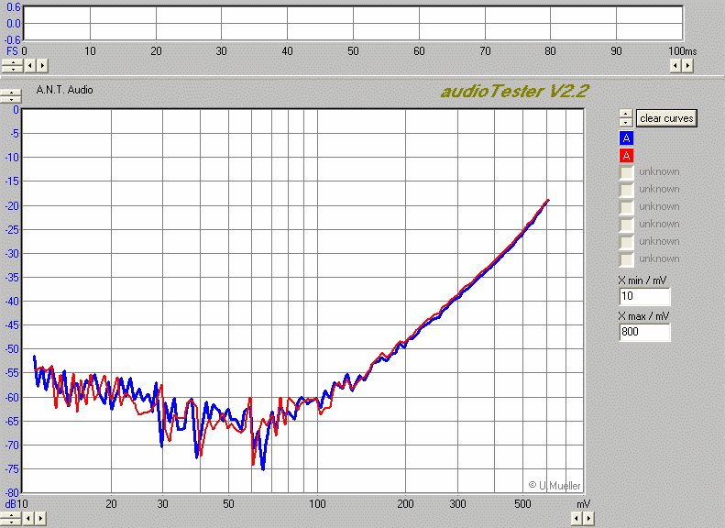
Task: Click left arrow below the mV axis label
Action: pos(577,519)
